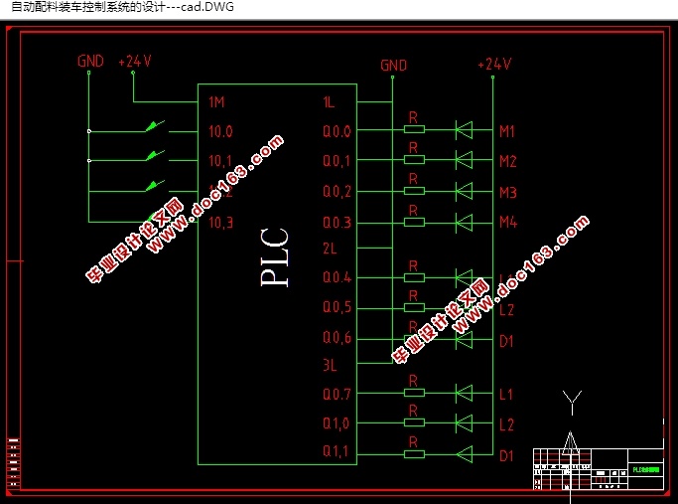Select the L2 label on the Q1,0 row

(506, 424)
